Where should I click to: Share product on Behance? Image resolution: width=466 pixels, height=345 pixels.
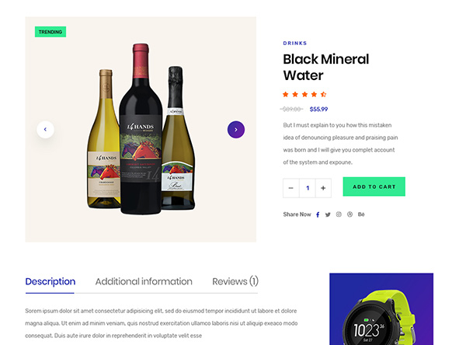tap(361, 214)
